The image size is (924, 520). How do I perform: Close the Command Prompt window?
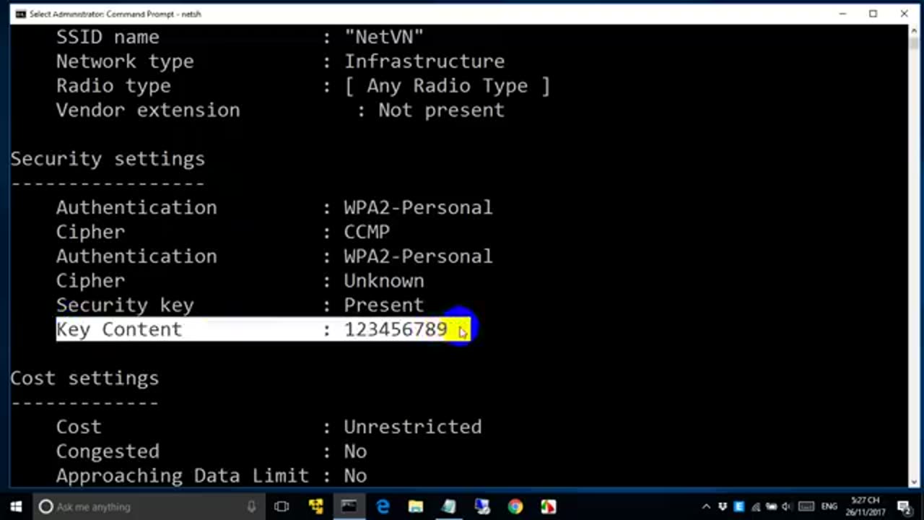tap(905, 14)
